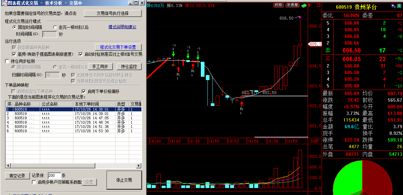The image size is (403, 195).
Task: Click buy-3 price 605.50
Action: 352,73
